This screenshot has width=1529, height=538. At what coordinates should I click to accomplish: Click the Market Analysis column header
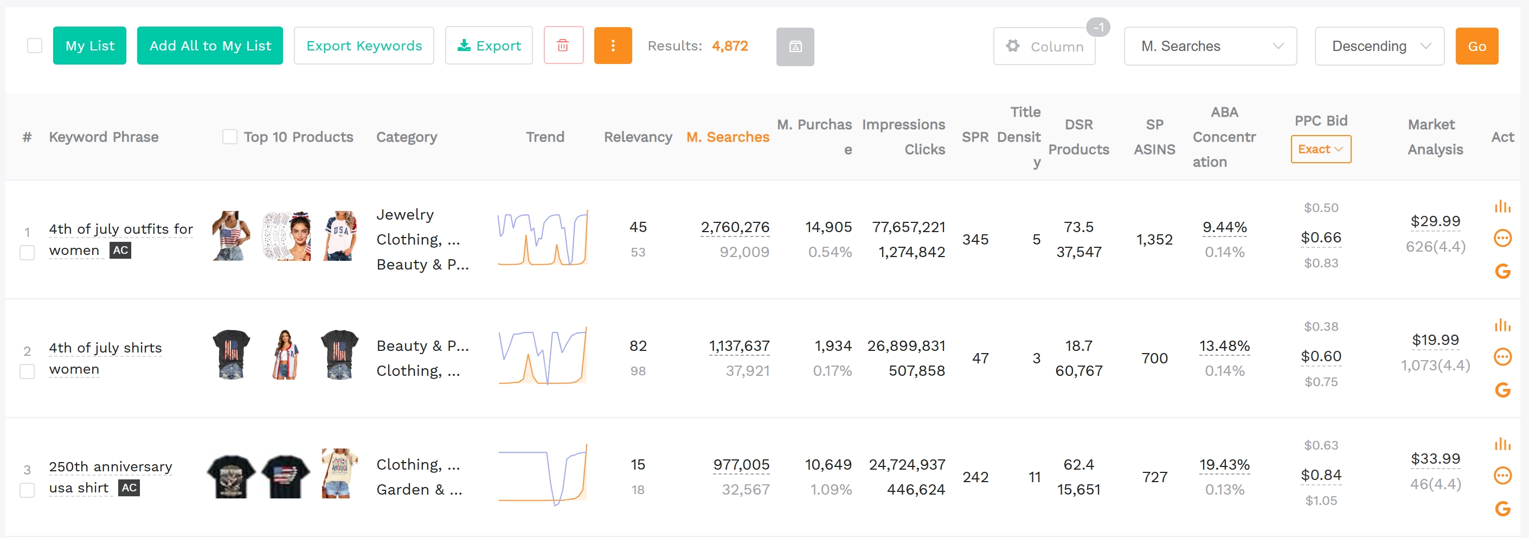(x=1435, y=137)
